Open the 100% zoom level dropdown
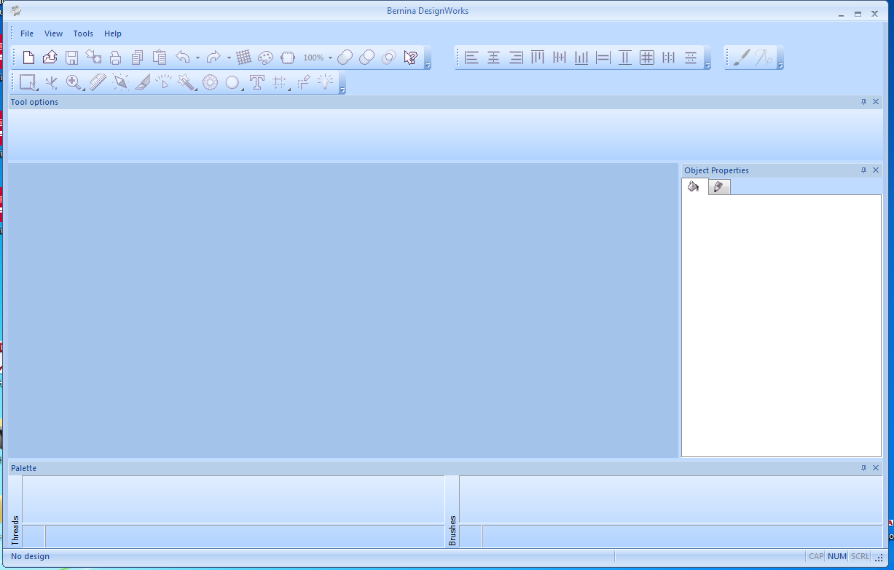The image size is (894, 570). pyautogui.click(x=330, y=58)
